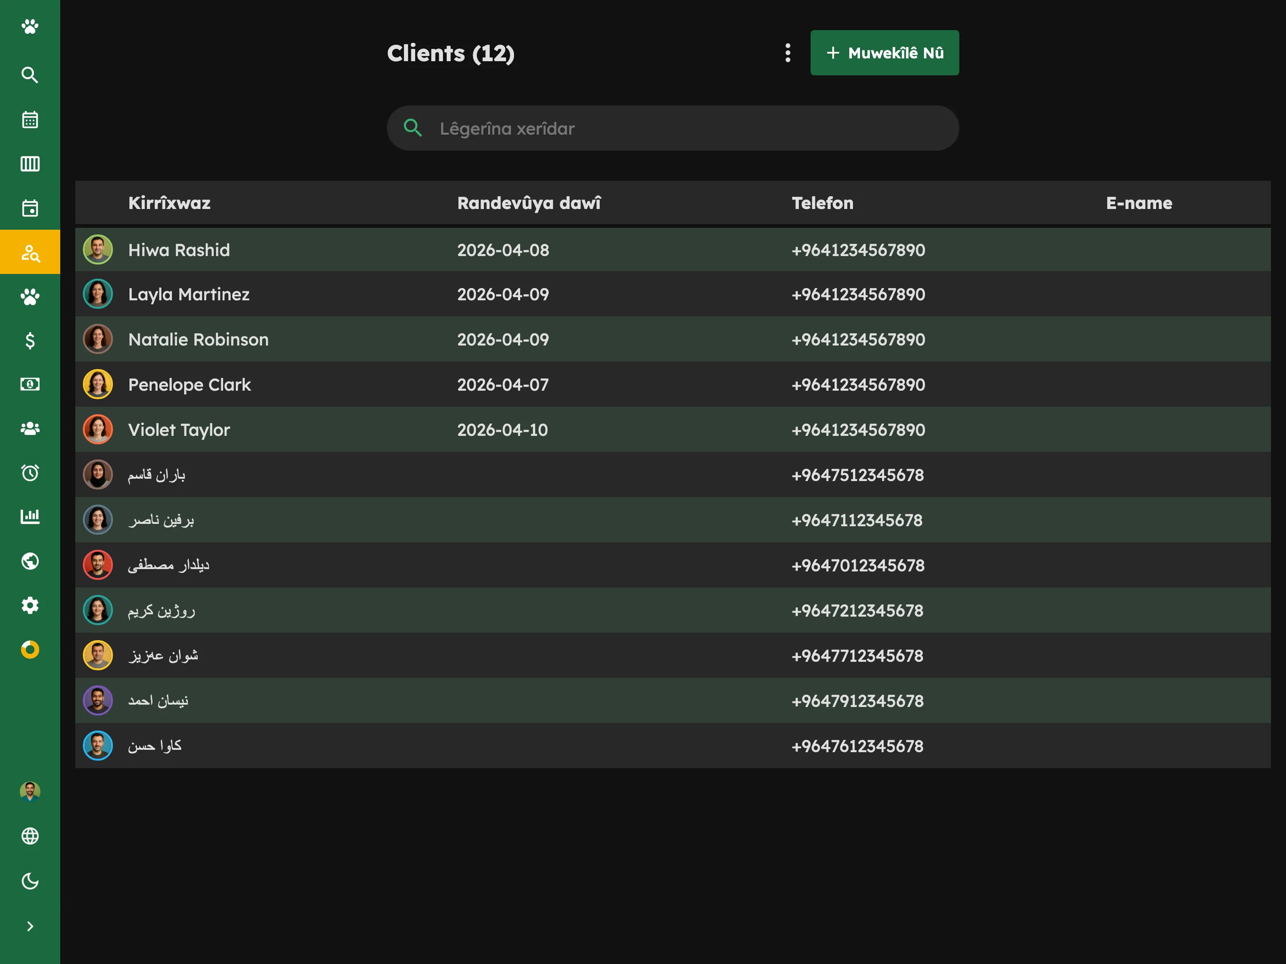Open Layla Martinez client row
Image resolution: width=1286 pixels, height=964 pixels.
point(673,294)
